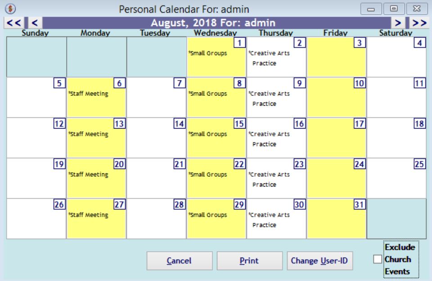Viewport: 432px width, 281px height.
Task: Jump forward with the double right arrow
Action: (419, 22)
